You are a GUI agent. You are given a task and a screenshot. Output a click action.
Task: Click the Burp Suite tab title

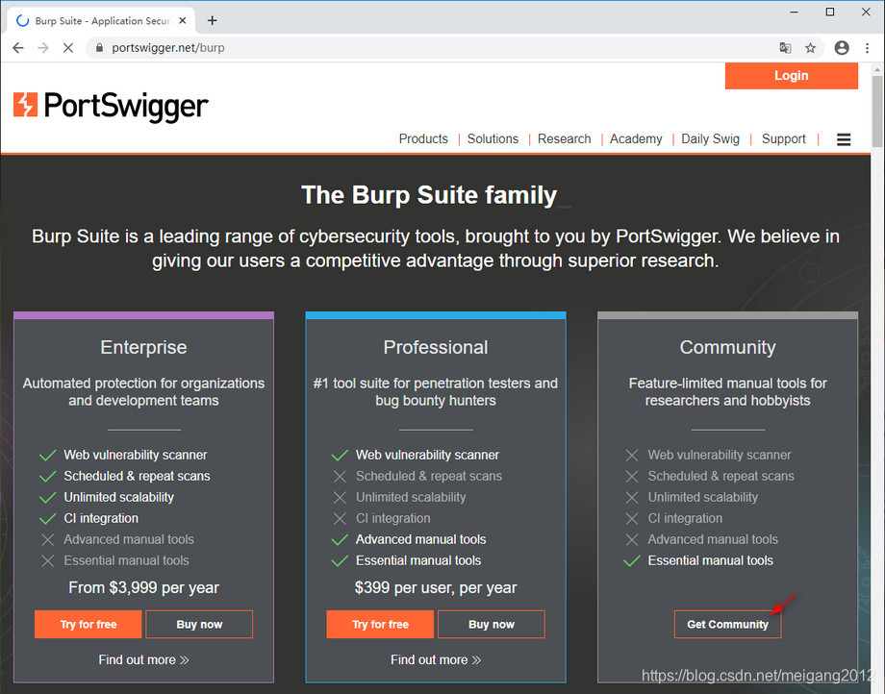tap(102, 21)
